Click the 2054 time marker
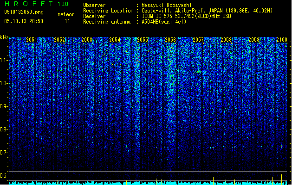292x185 pixels. pos(115,40)
